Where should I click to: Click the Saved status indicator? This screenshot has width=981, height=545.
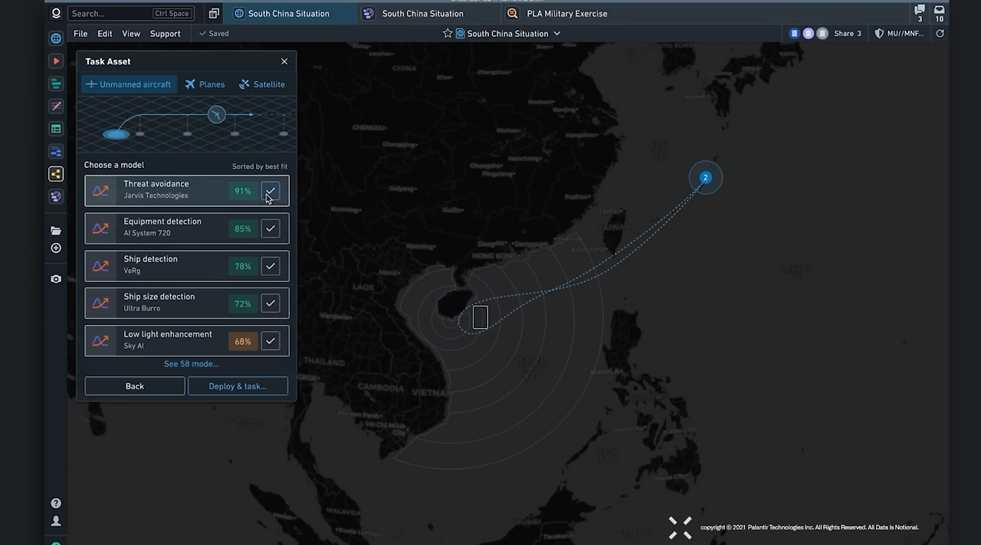point(214,34)
